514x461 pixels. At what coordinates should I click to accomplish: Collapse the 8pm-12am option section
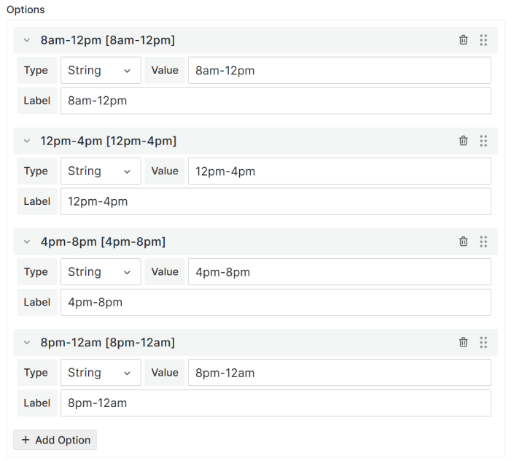27,342
